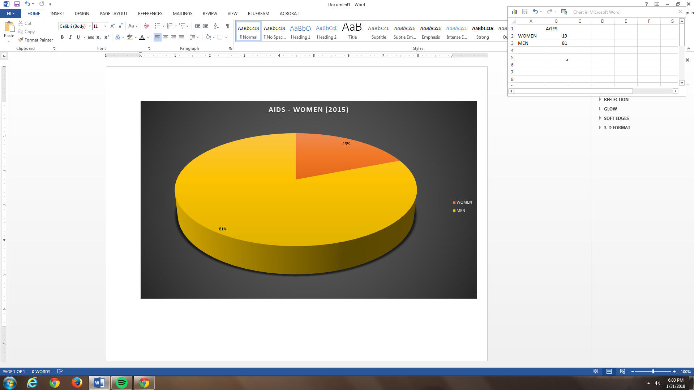Toggle Bold formatting

pos(62,37)
